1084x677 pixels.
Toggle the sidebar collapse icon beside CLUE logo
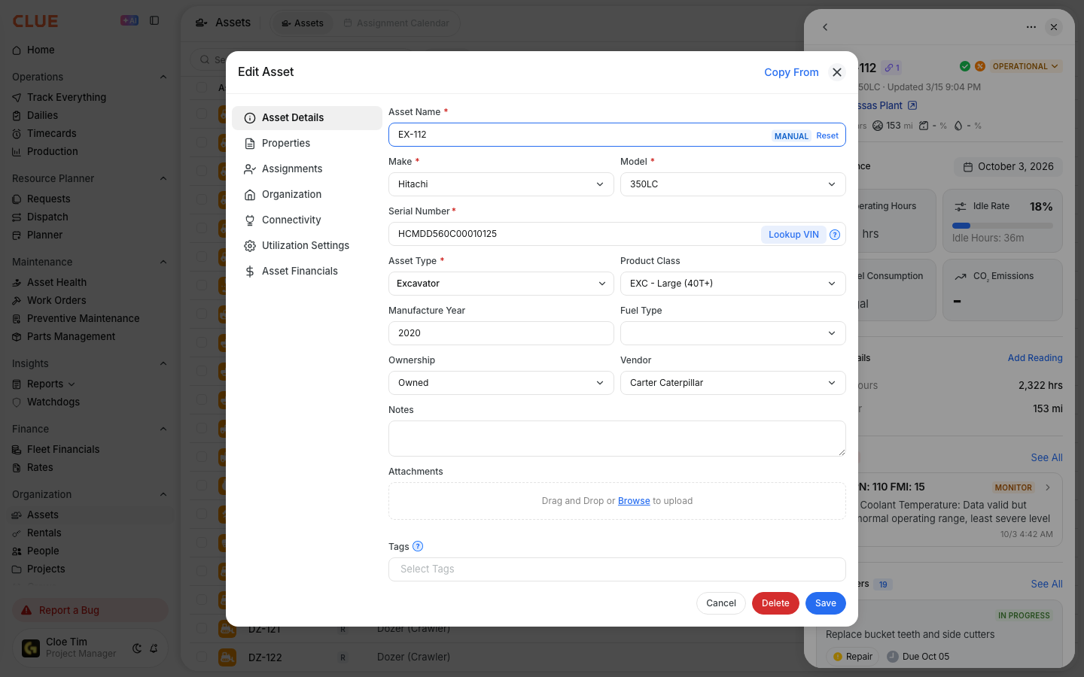(154, 21)
